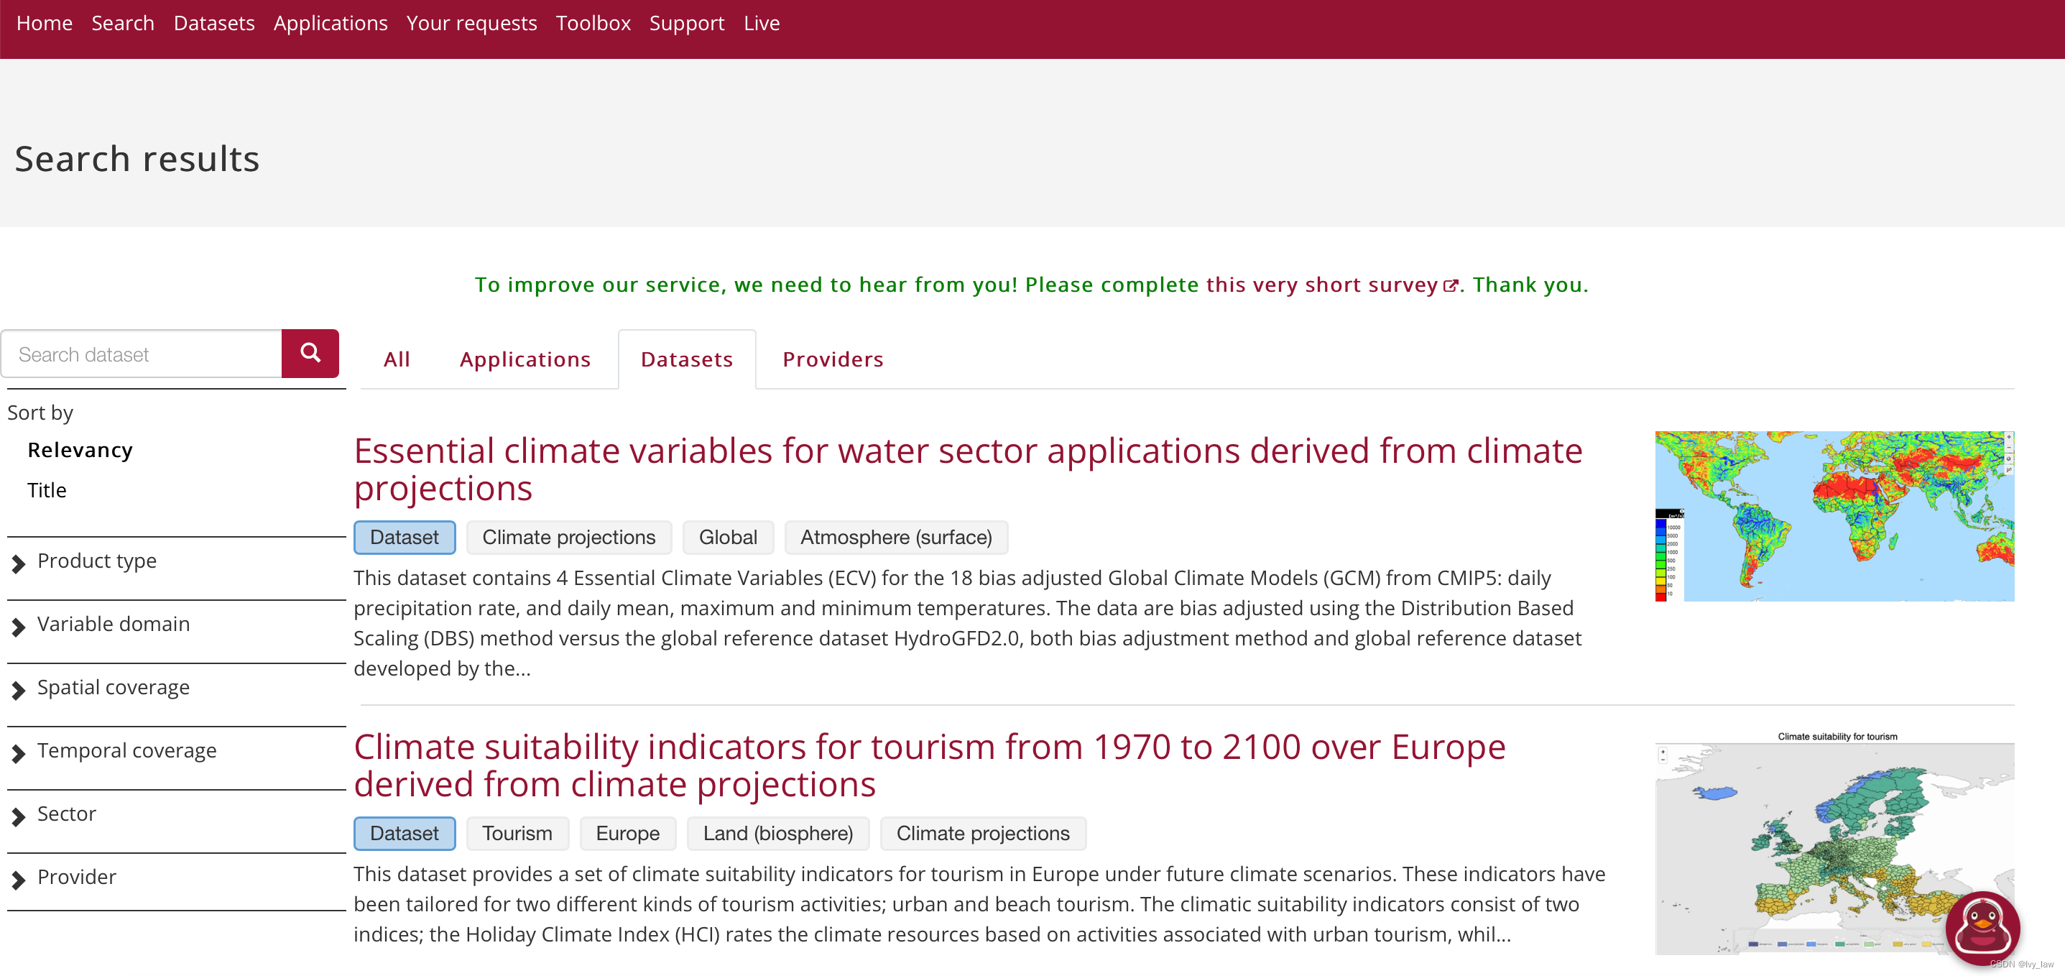Open the world map dataset thumbnail
Screen dimensions: 2065x976
point(1834,515)
